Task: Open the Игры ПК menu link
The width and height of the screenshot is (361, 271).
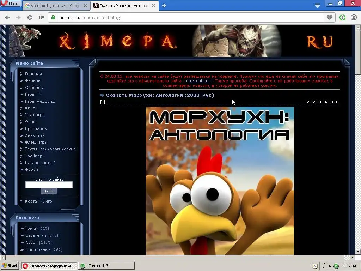Action: tap(33, 94)
